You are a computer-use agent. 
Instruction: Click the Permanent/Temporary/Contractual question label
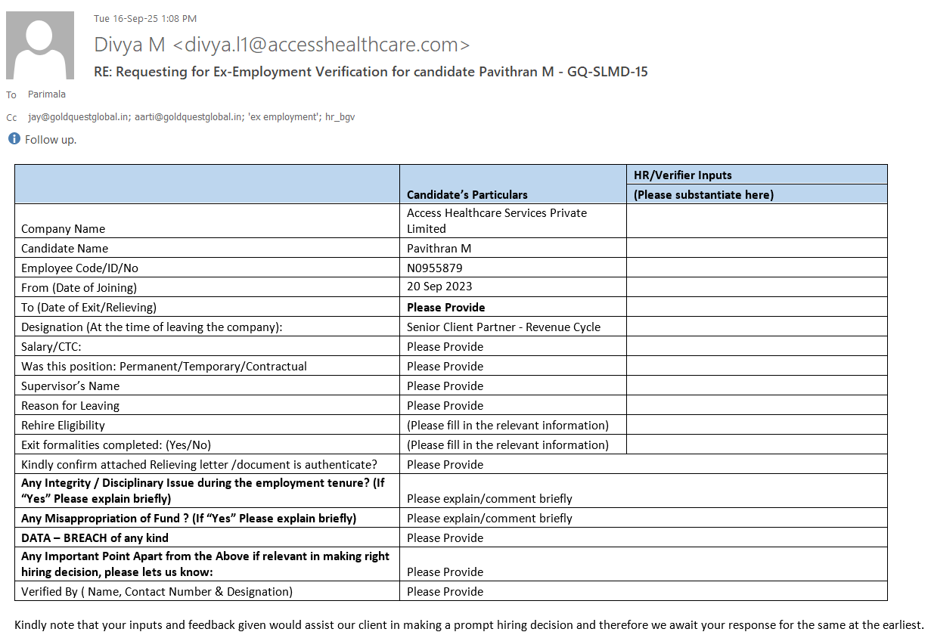click(x=164, y=366)
